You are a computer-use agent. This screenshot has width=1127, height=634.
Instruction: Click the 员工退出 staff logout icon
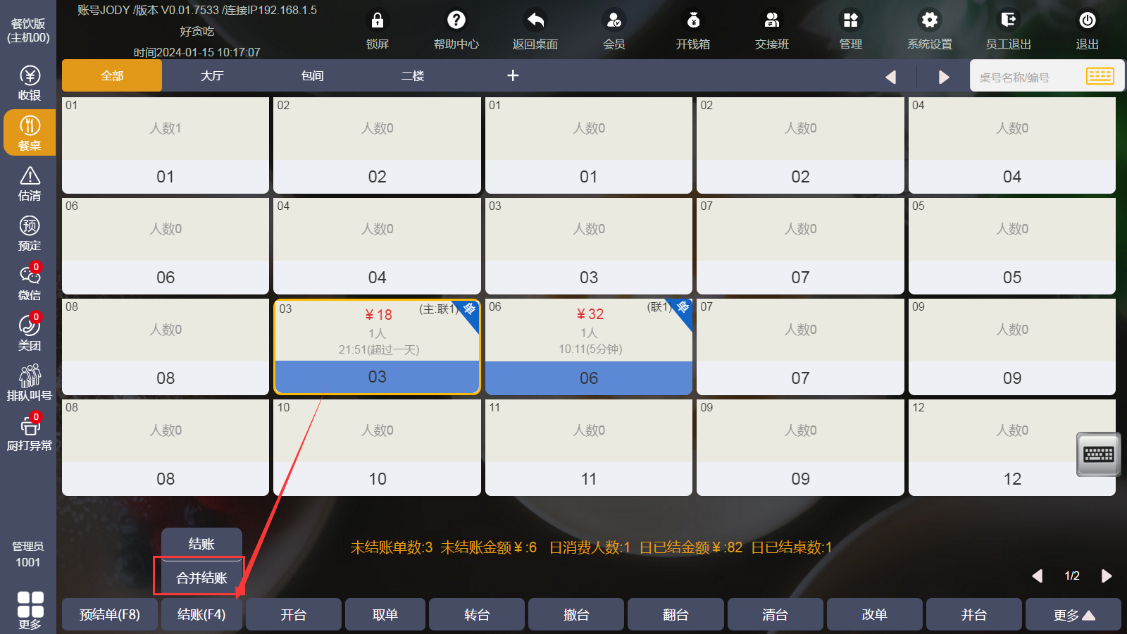(1009, 30)
